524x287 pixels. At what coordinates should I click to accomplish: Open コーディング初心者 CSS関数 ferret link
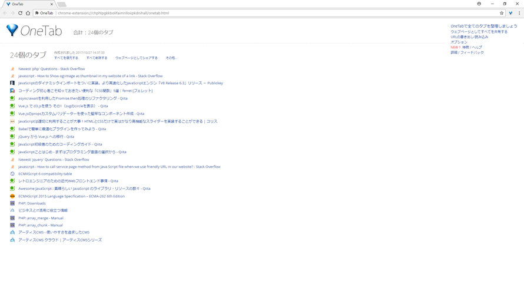(85, 91)
